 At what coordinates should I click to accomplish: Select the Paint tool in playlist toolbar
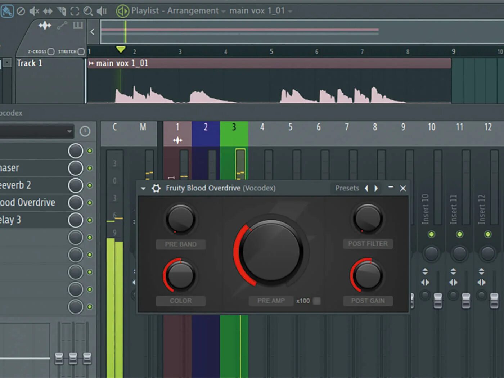click(7, 11)
